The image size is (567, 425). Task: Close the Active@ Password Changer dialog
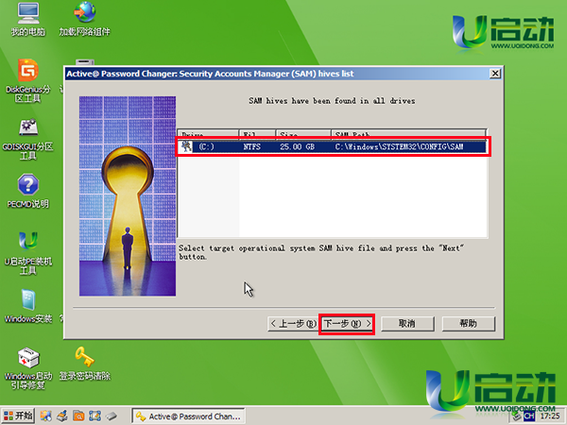[495, 74]
